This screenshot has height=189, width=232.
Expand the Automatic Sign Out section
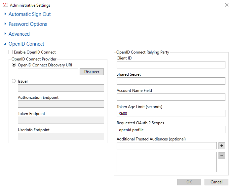coord(29,14)
